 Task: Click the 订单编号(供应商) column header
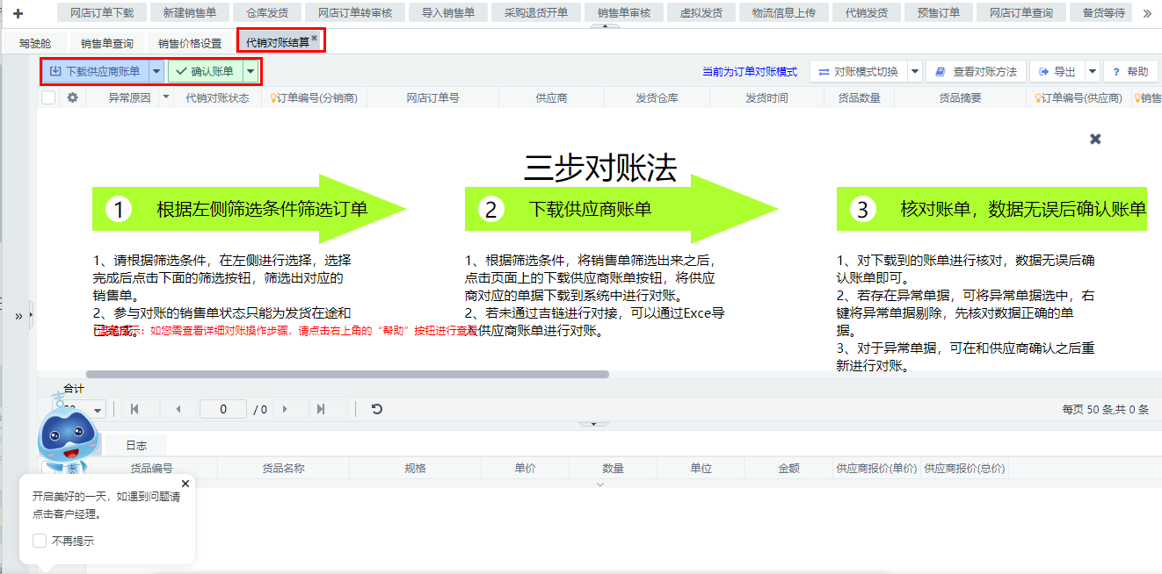pos(1078,97)
